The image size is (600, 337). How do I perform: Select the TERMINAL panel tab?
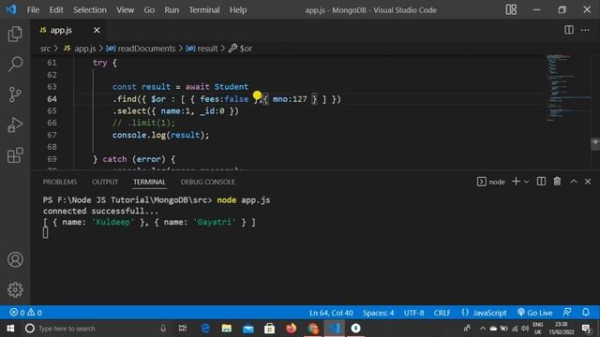(149, 182)
